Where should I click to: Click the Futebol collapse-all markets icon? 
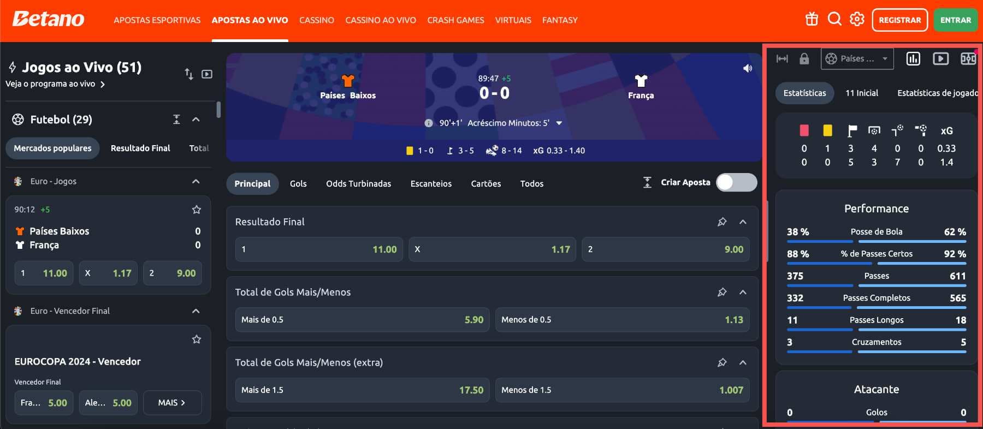176,120
